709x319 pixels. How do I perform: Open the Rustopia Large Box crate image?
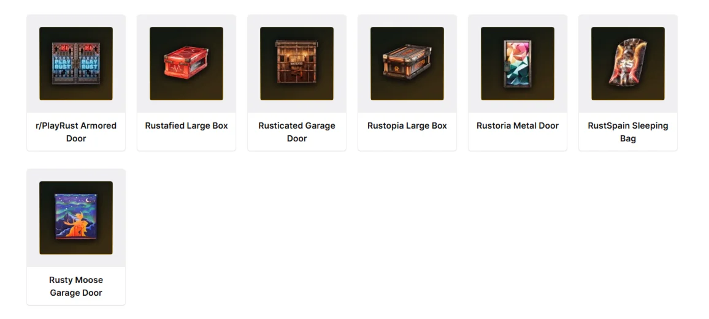point(407,64)
